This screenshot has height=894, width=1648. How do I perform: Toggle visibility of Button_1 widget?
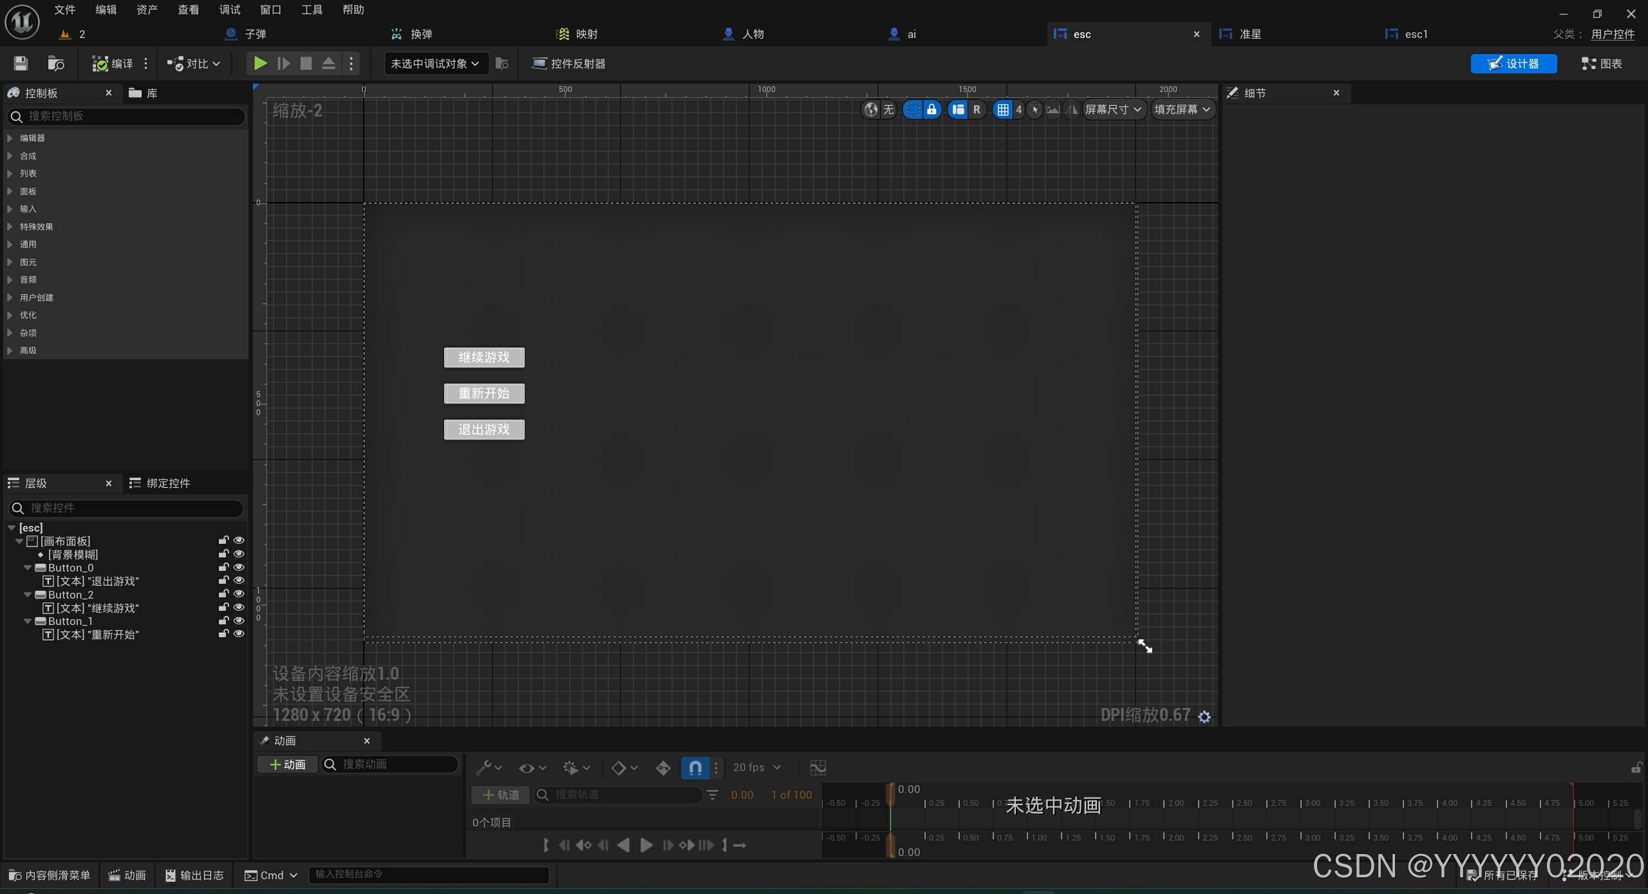pyautogui.click(x=239, y=621)
